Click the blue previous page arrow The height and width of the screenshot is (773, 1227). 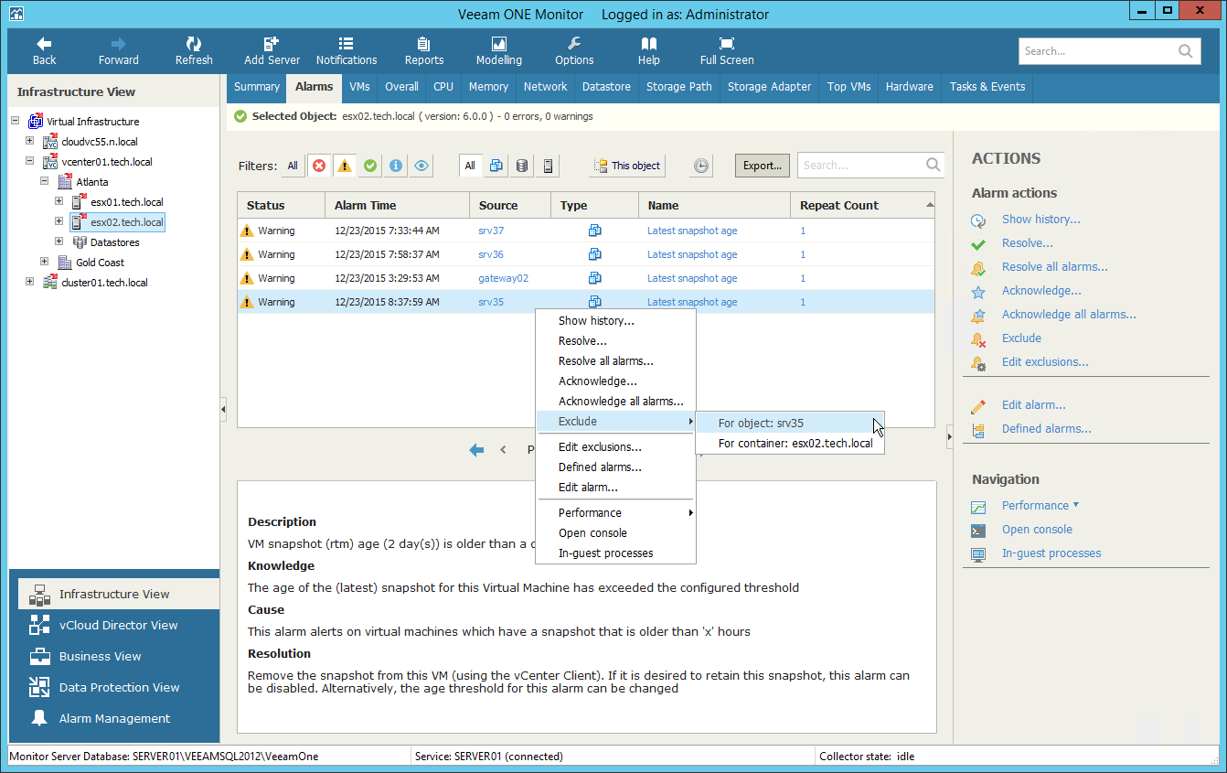[476, 449]
